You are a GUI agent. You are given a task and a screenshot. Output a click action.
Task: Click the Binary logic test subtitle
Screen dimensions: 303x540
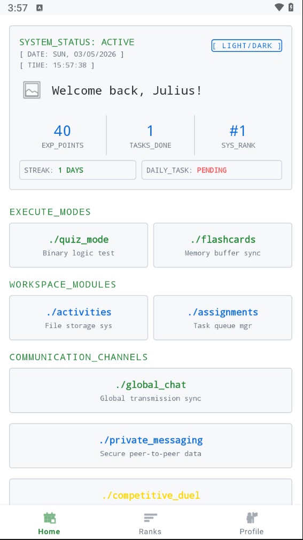click(79, 253)
